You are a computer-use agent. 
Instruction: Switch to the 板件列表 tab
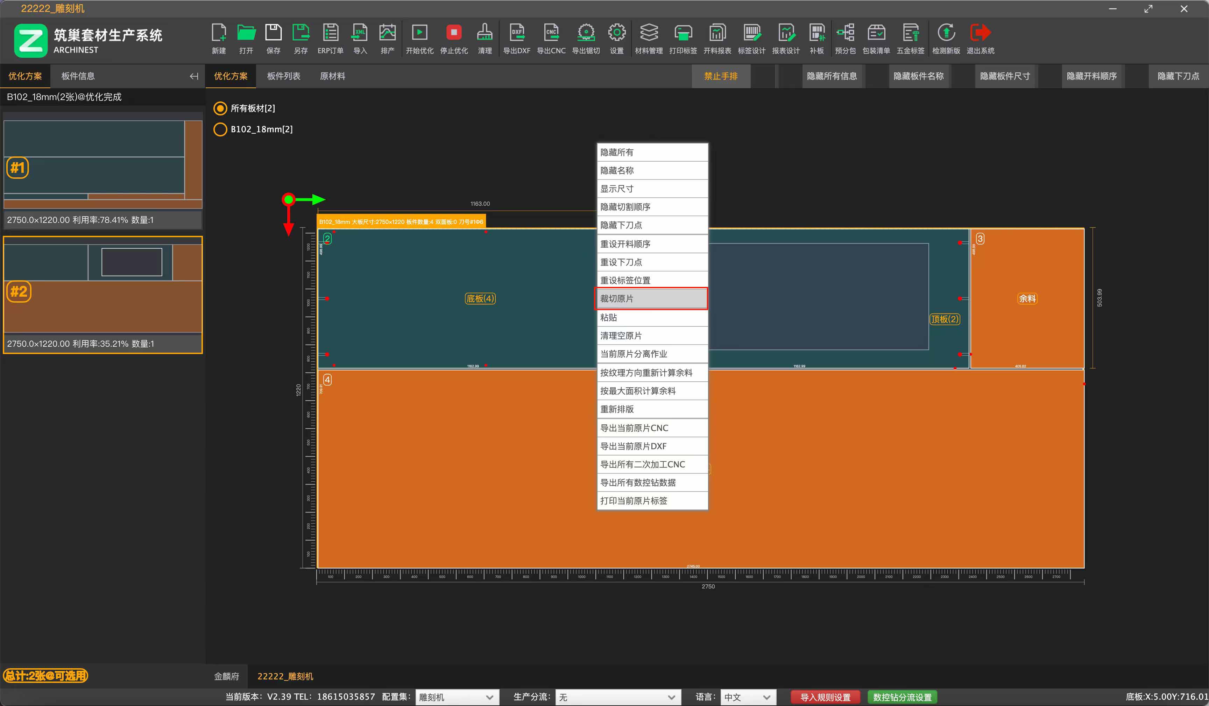[x=284, y=76]
